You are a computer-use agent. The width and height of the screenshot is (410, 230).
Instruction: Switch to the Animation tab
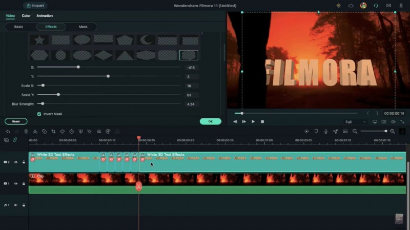tap(45, 16)
